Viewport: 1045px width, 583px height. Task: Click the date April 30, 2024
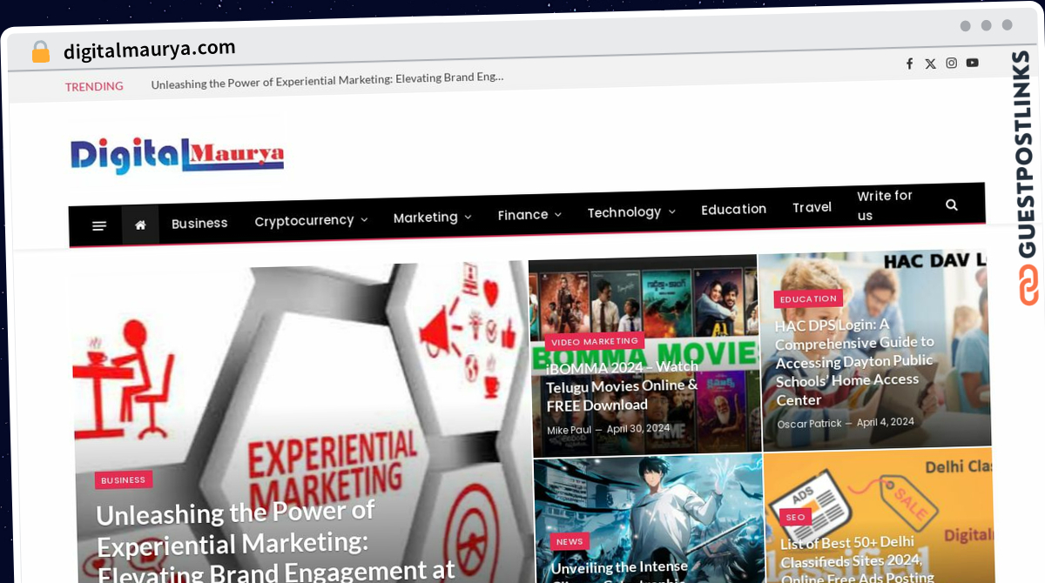point(638,428)
